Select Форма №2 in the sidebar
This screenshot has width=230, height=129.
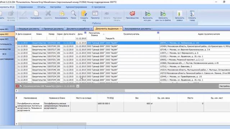tap(7, 34)
